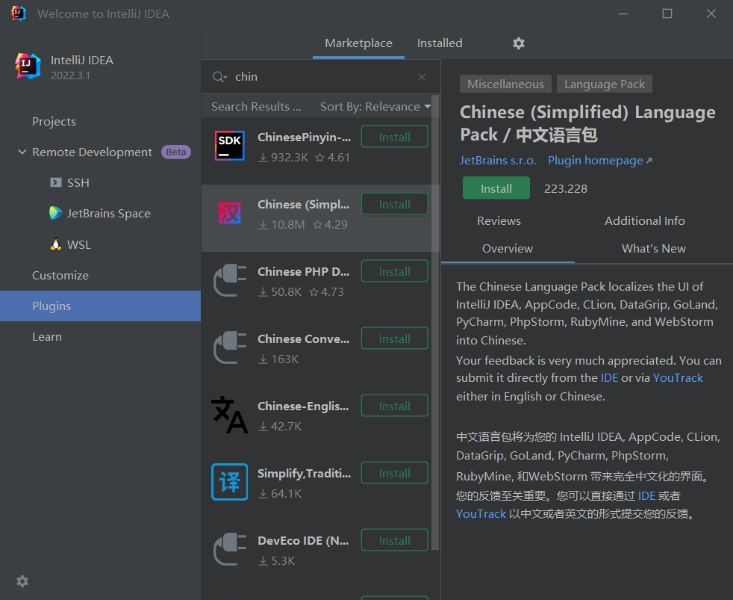Select Chinese PHP D... plugin name

click(303, 272)
